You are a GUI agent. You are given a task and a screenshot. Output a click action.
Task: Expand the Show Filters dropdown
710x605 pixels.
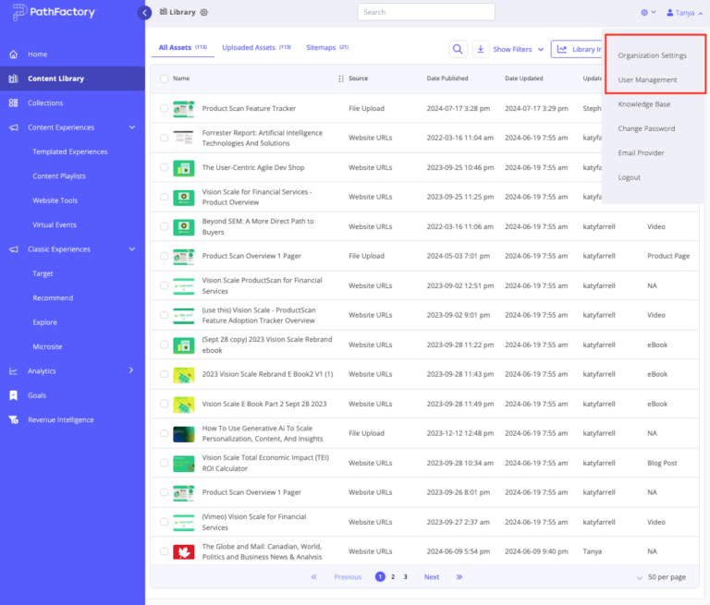tap(518, 49)
